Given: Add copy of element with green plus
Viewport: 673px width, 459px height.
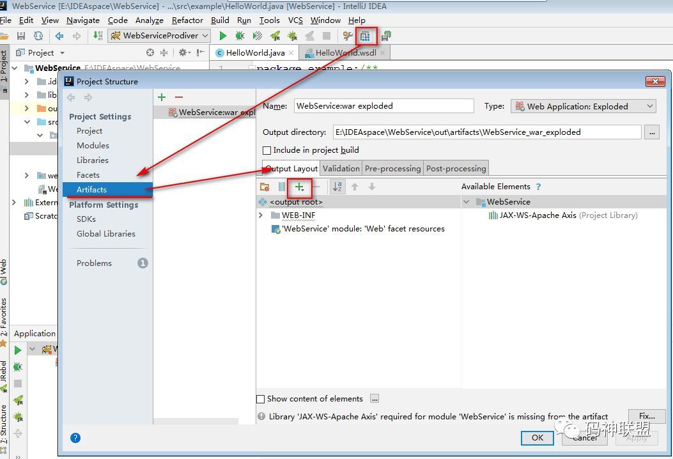Looking at the screenshot, I should click(299, 187).
